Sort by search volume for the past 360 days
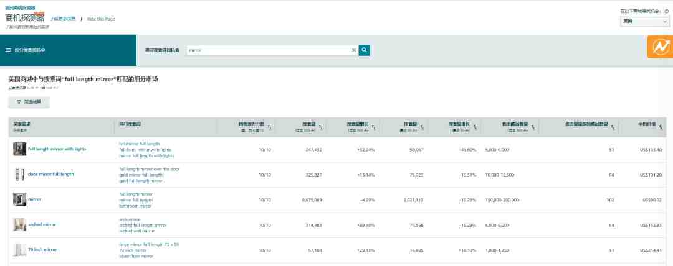The image size is (673, 266). (x=321, y=127)
